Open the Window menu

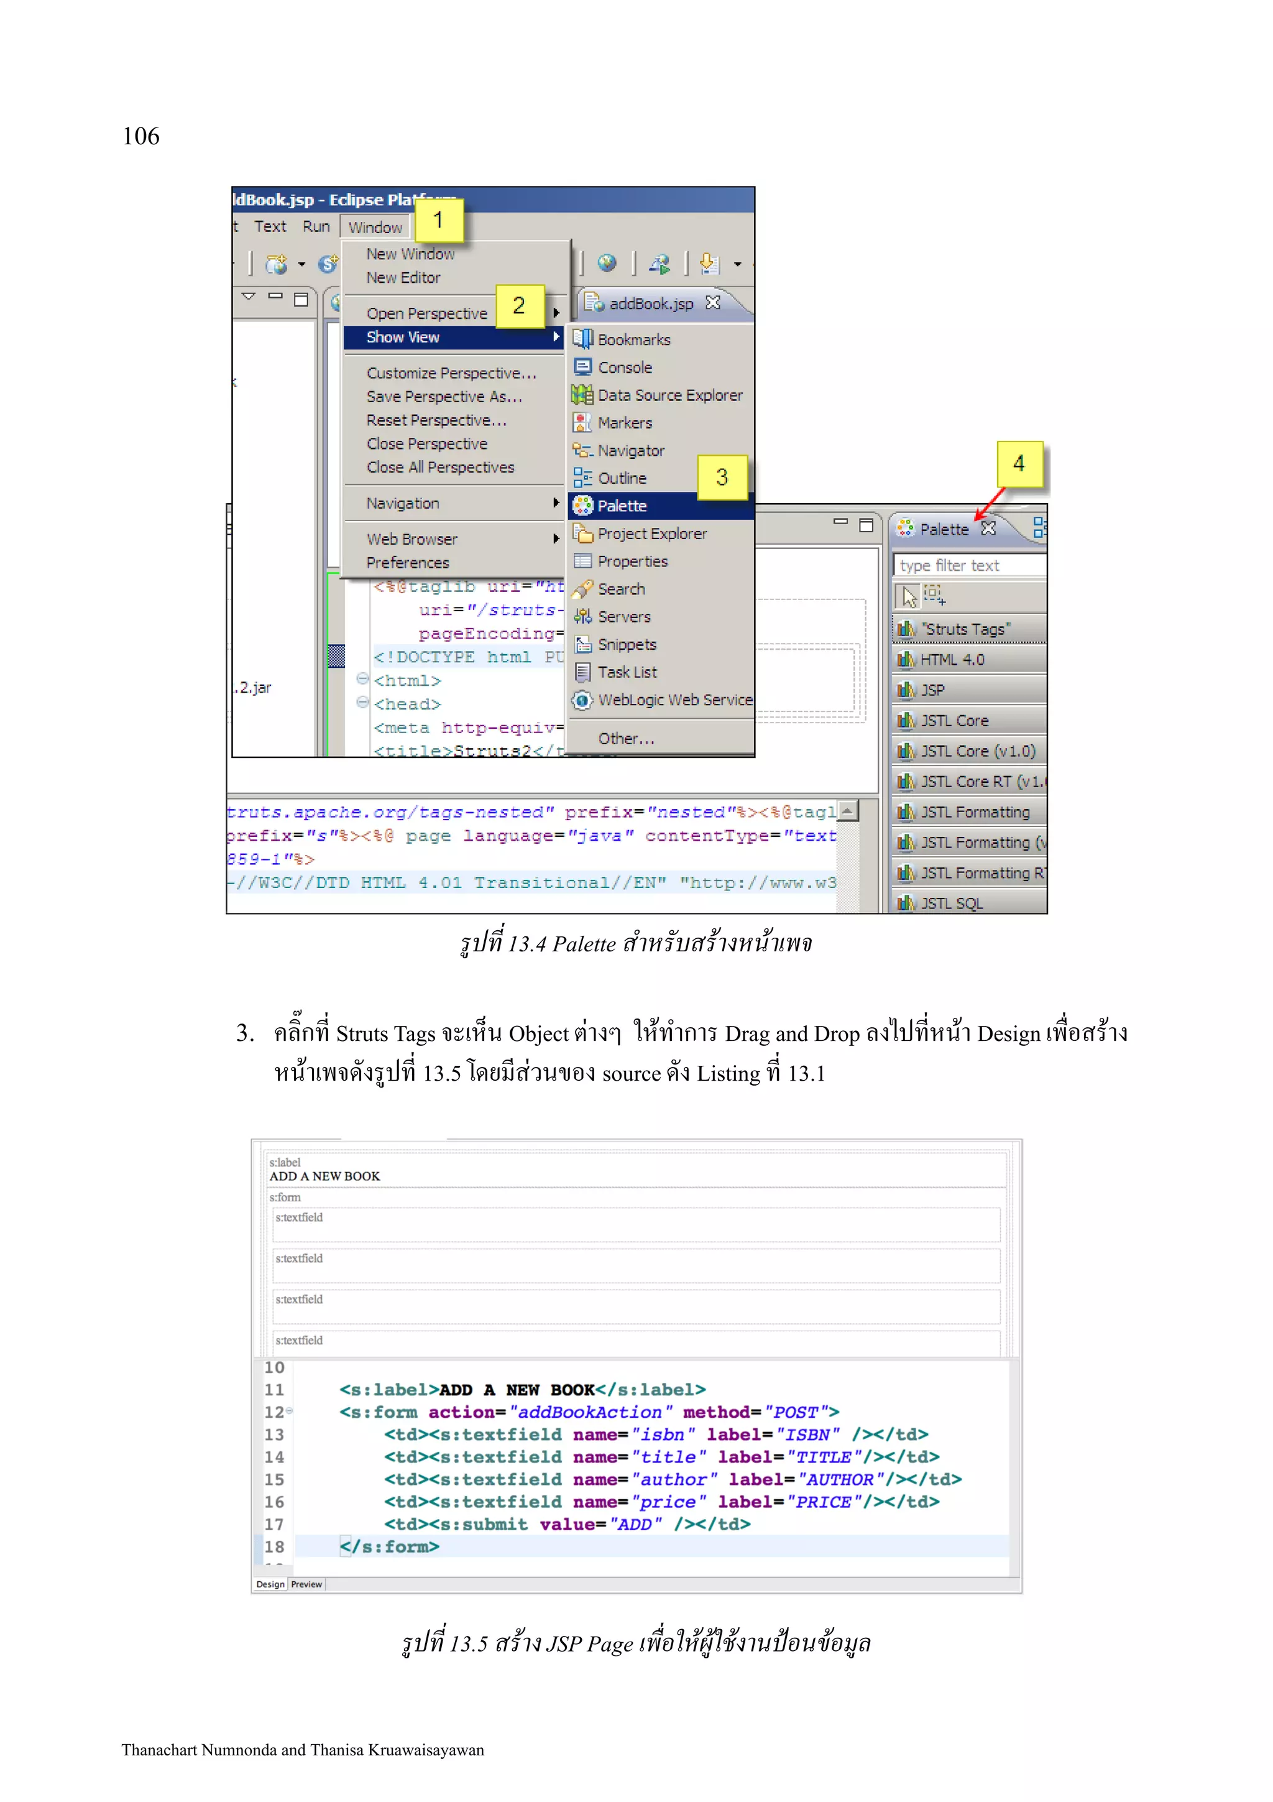click(375, 228)
